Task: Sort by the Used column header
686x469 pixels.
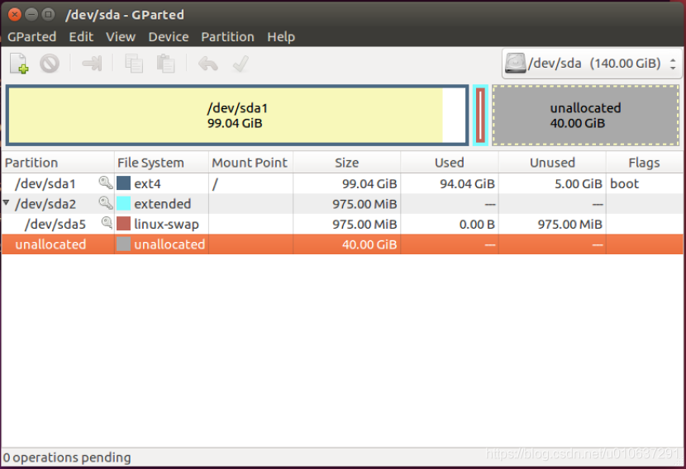Action: click(450, 163)
